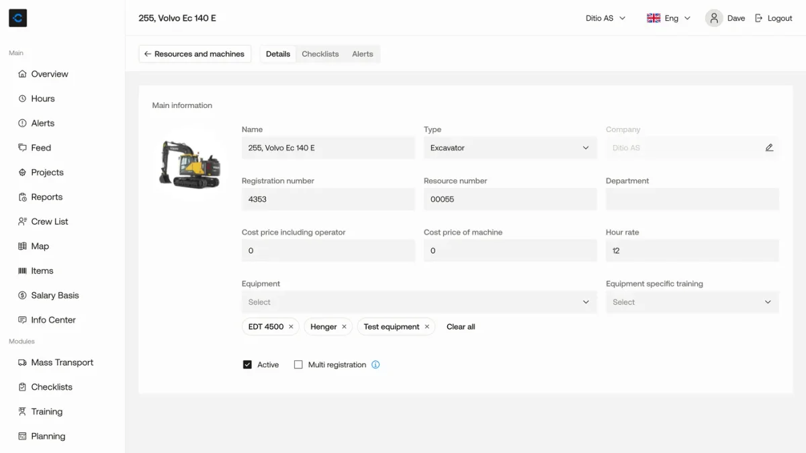Remove the Test equipment tag
Image resolution: width=806 pixels, height=453 pixels.
tap(427, 327)
